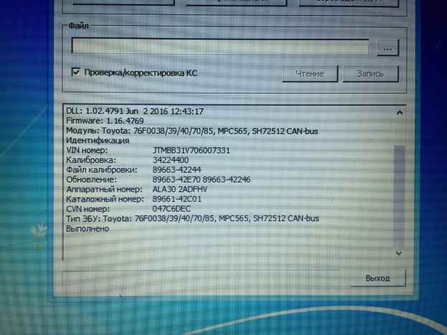Image resolution: width=447 pixels, height=335 pixels.
Task: Click the DLL version line in log
Action: pyautogui.click(x=135, y=111)
